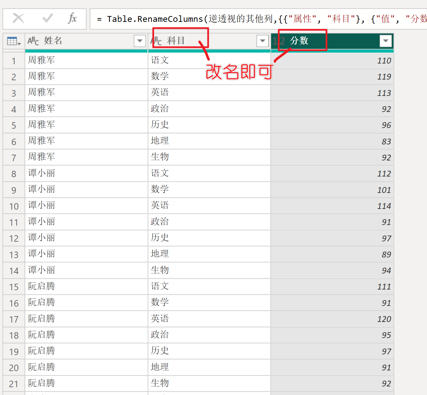The image size is (427, 395).
Task: Open the 科目 column filter dropdown
Action: [262, 41]
